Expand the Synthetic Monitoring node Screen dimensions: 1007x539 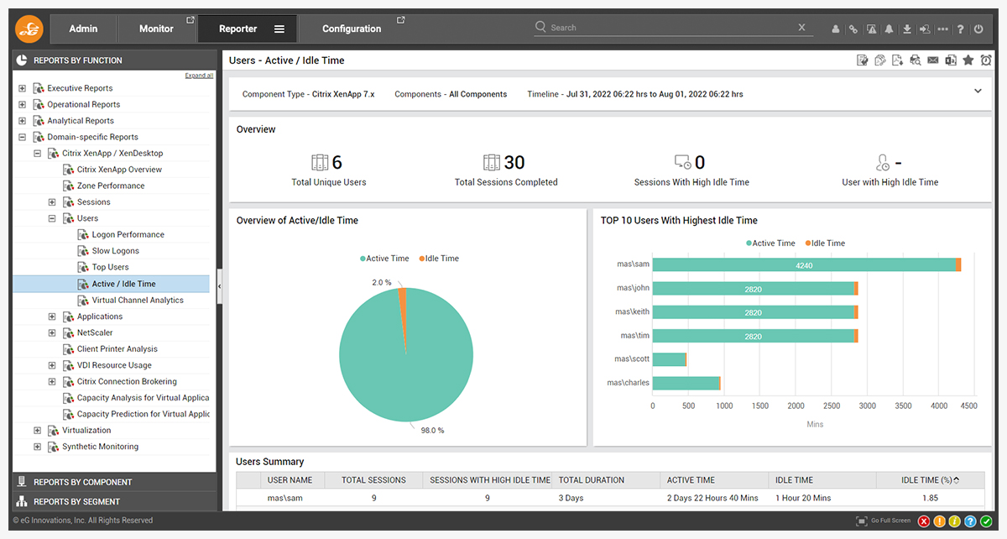[x=37, y=447]
